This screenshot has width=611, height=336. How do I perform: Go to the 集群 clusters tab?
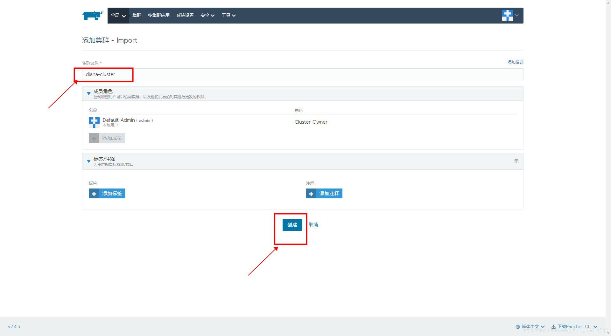click(x=137, y=16)
